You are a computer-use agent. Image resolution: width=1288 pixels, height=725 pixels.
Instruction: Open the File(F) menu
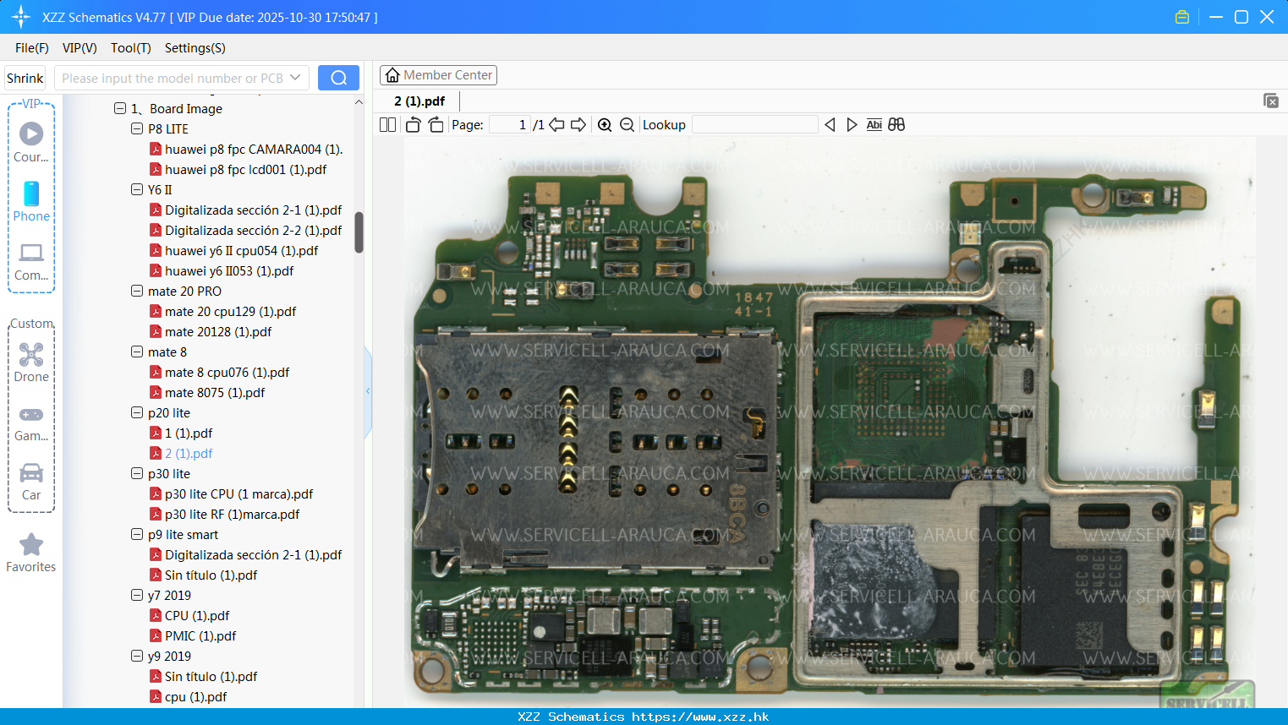32,48
